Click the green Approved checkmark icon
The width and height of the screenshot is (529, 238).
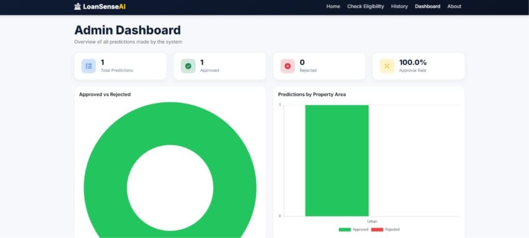click(x=188, y=66)
